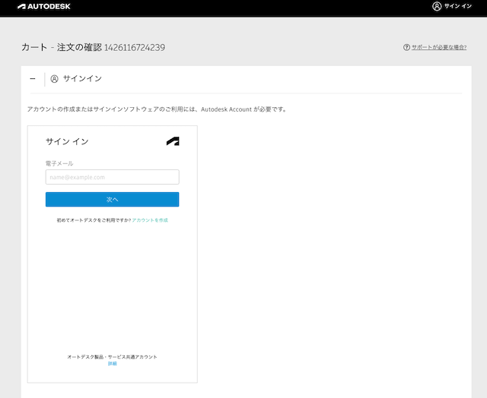Click the user profile icon at top right
487x398 pixels.
point(436,6)
